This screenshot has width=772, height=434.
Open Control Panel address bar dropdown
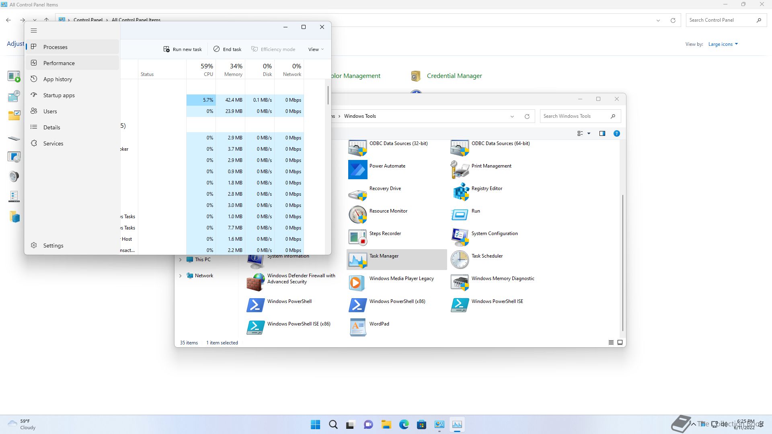[x=658, y=20]
